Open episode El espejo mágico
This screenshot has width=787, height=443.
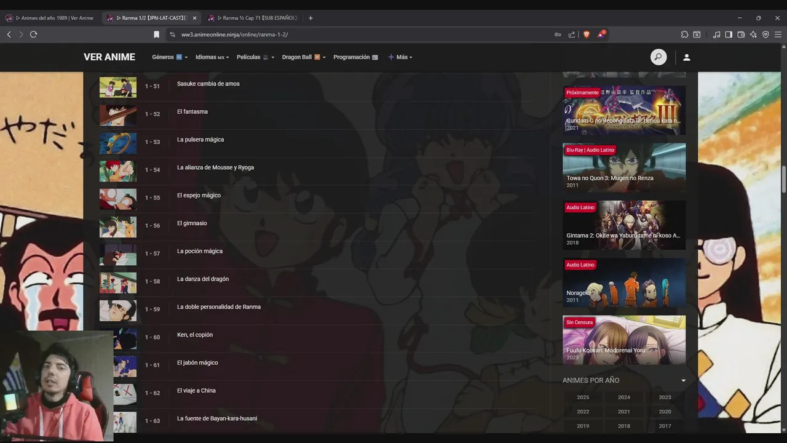click(199, 195)
